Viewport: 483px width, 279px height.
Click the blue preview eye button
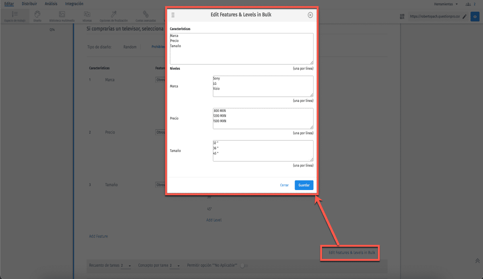pos(475,17)
